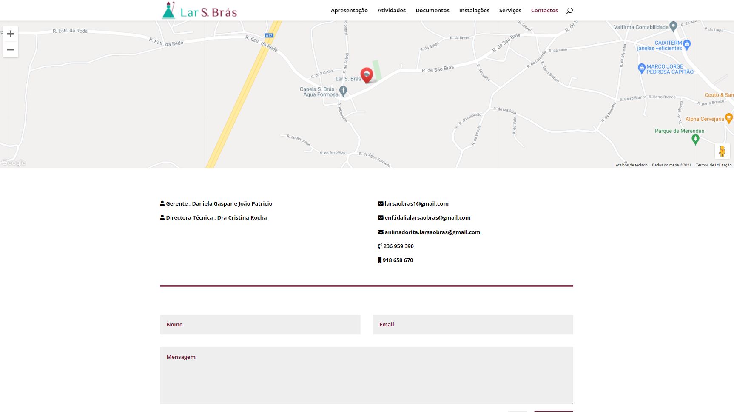Image resolution: width=734 pixels, height=412 pixels.
Task: Select the Street View pegman icon
Action: 722,151
